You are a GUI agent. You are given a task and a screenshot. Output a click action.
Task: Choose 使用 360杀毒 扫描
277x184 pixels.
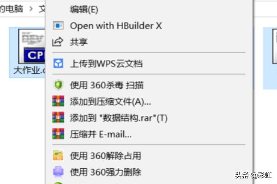point(149,85)
